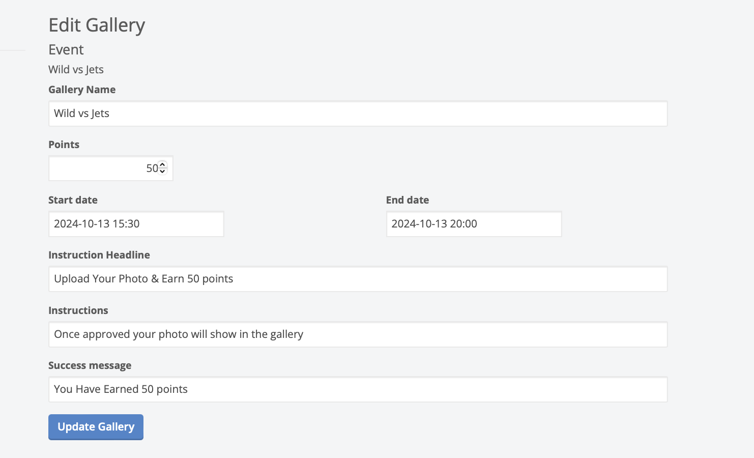Select the Start date input
Viewport: 754px width, 458px height.
pyautogui.click(x=136, y=224)
